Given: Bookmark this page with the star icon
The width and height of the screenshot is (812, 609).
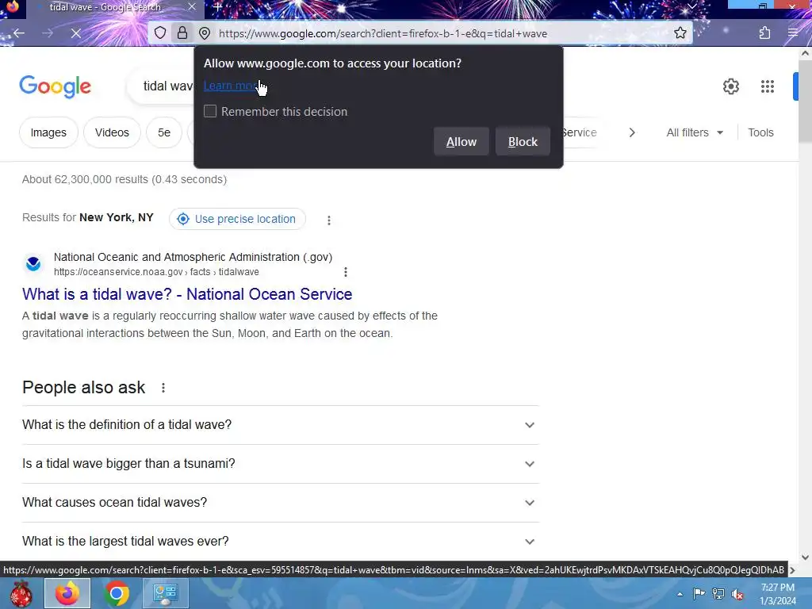Looking at the screenshot, I should coord(680,33).
